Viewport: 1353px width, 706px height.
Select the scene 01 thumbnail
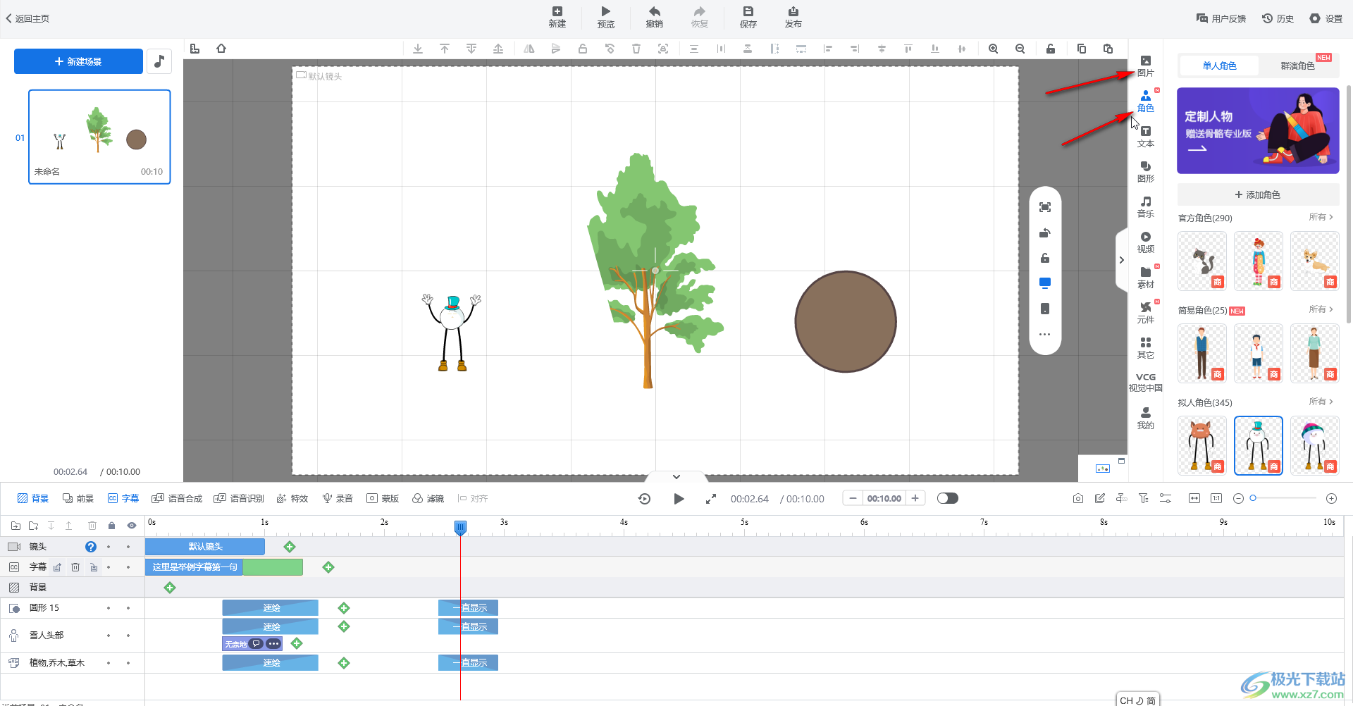[x=99, y=137]
